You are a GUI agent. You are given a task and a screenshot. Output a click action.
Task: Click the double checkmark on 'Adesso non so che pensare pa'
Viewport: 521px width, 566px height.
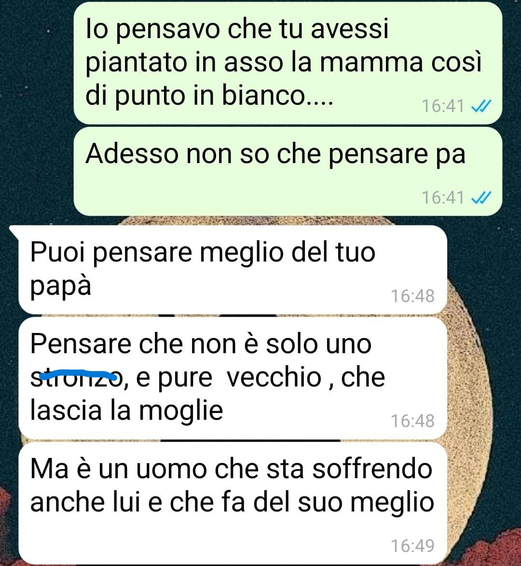pyautogui.click(x=481, y=198)
